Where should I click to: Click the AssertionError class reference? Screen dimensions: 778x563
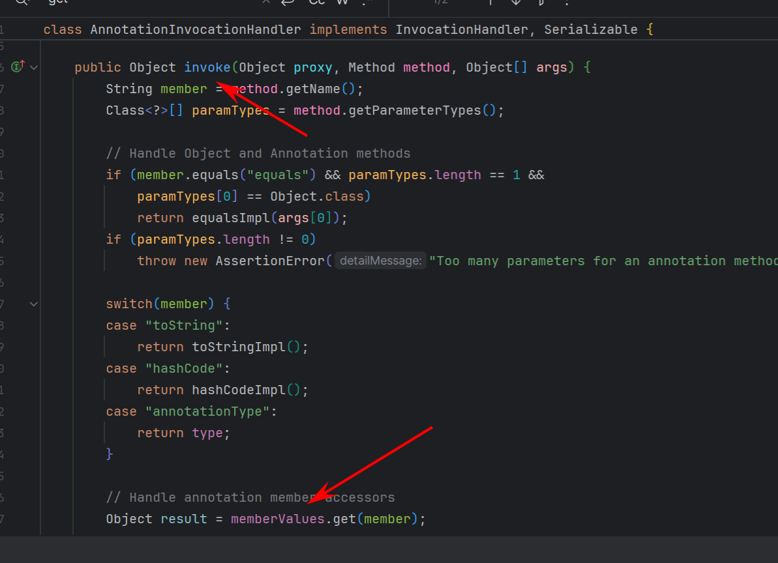(x=269, y=261)
